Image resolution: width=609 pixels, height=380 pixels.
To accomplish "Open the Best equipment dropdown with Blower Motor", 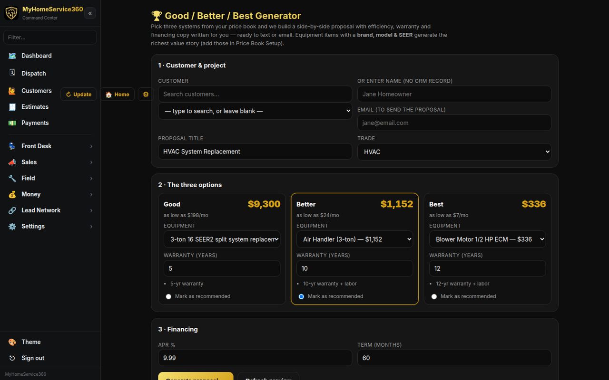I will click(488, 239).
